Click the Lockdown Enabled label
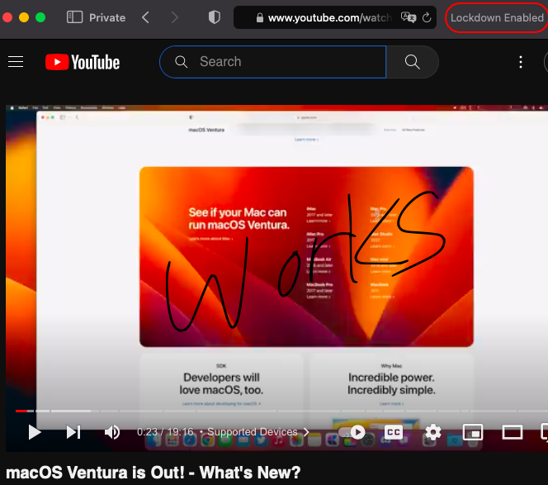The height and width of the screenshot is (485, 548). click(x=497, y=17)
